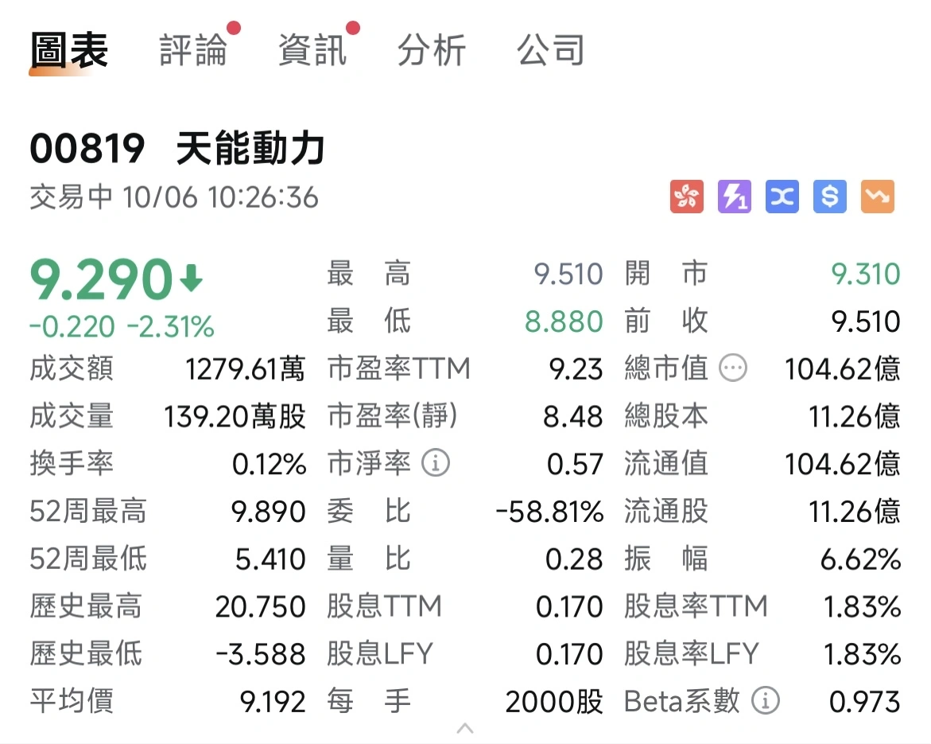This screenshot has height=744, width=931.
Task: Tap the current price 9.290
Action: click(x=101, y=279)
